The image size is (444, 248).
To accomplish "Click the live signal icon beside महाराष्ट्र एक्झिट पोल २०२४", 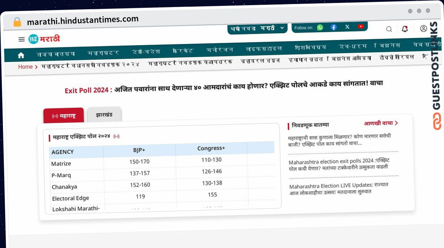I will (117, 136).
